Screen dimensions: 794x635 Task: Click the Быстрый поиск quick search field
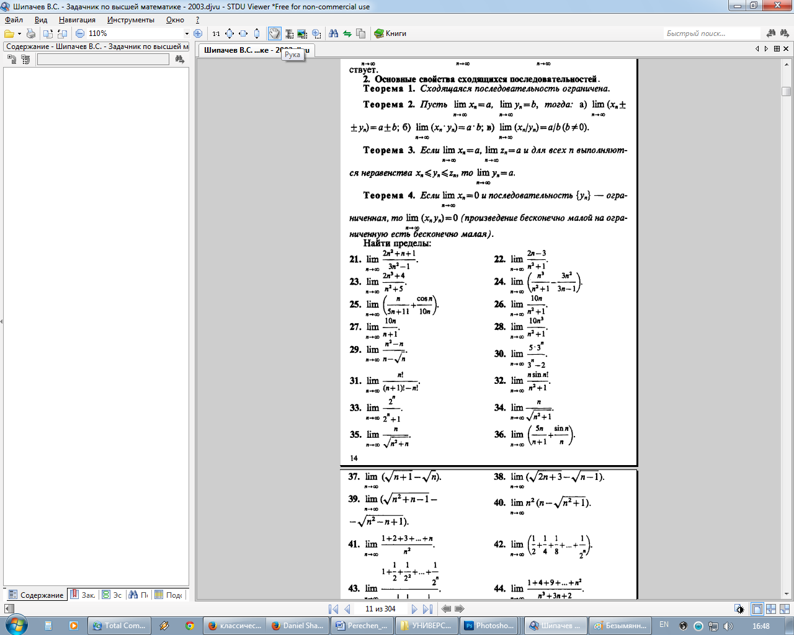click(711, 33)
